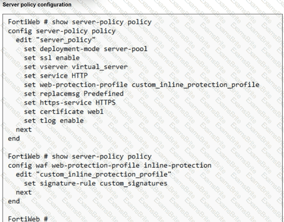Viewport: 284px width, 222px height.
Task: Click 'set https-service HTTPS' line
Action: click(x=70, y=103)
